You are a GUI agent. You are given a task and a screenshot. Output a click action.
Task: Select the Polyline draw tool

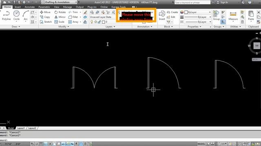pyautogui.click(x=6, y=15)
